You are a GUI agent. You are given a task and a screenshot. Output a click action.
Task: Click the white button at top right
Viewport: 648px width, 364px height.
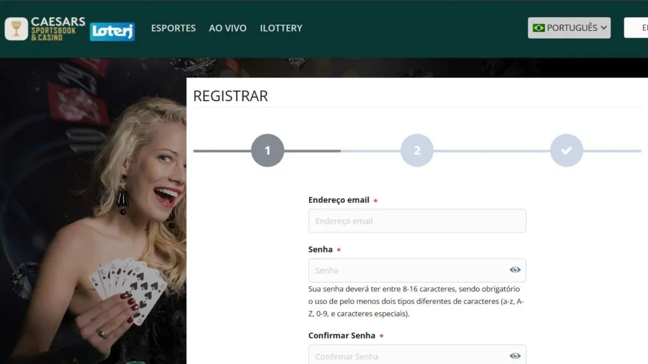click(637, 28)
